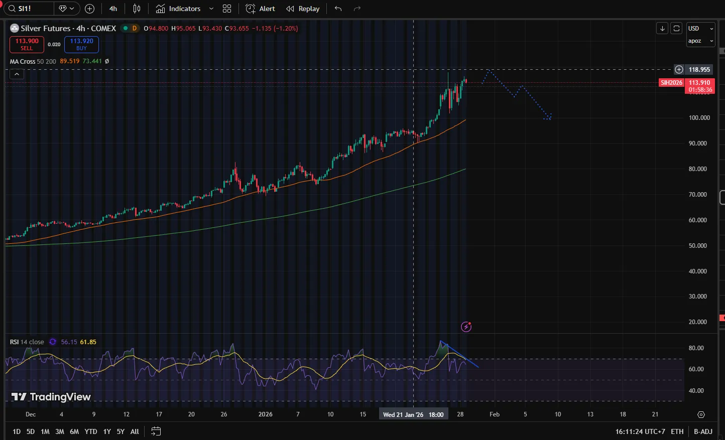Viewport: 725px width, 440px height.
Task: Click the blue 113.920 BUY button
Action: tap(81, 44)
